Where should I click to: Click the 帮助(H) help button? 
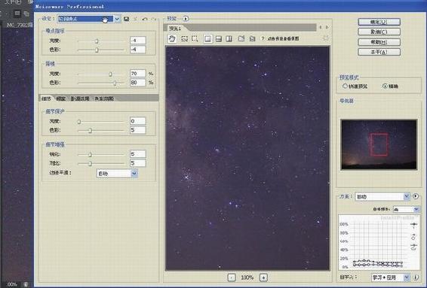(x=379, y=42)
